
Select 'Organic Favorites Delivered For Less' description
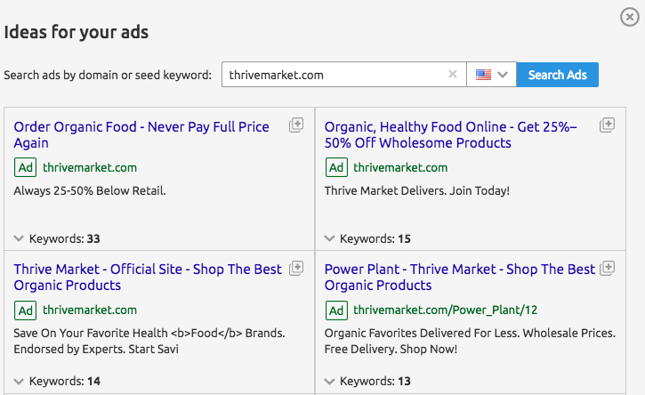pyautogui.click(x=470, y=341)
